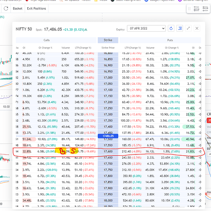Viewport: 211px width, 211px height.
Task: Click the Calls section header
Action: point(46,40)
